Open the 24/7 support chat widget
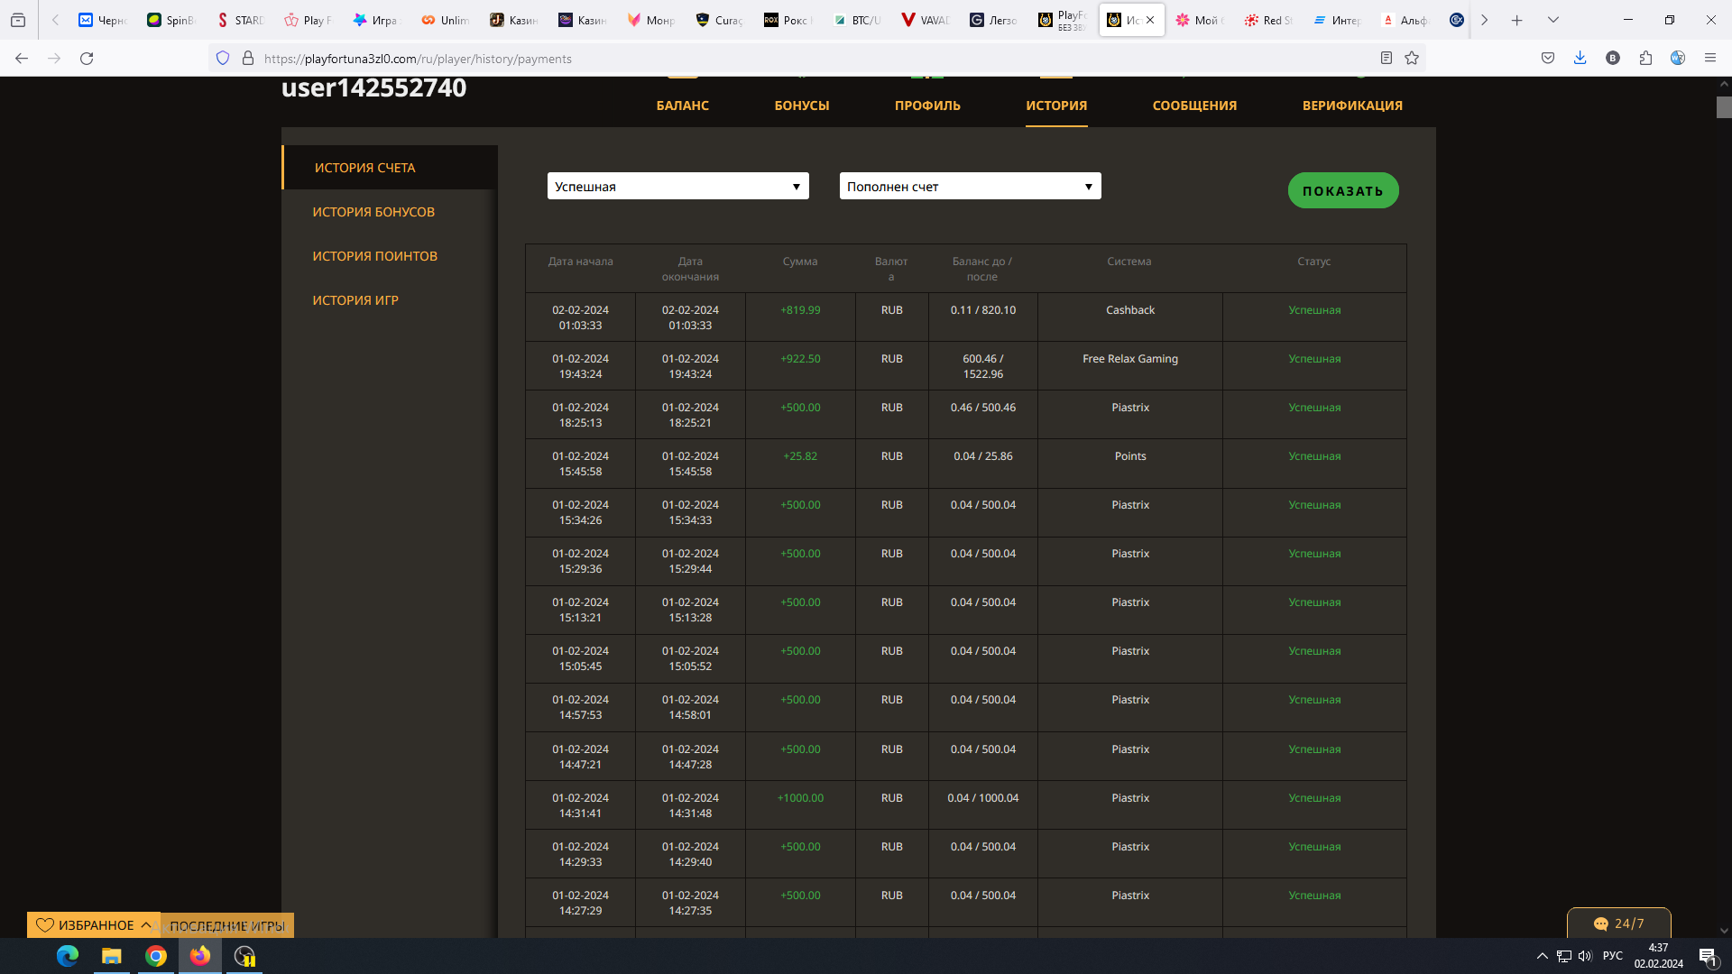Image resolution: width=1732 pixels, height=974 pixels. pyautogui.click(x=1618, y=923)
